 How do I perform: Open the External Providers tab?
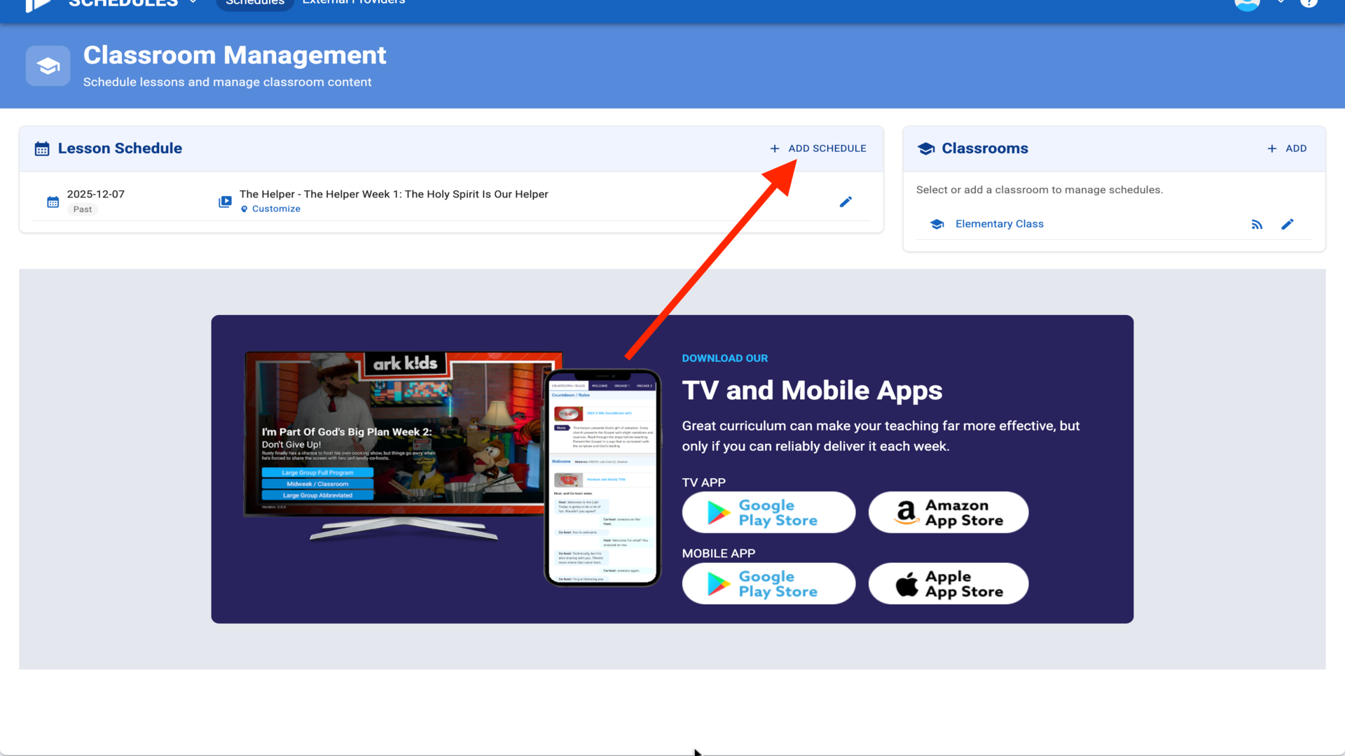click(354, 3)
